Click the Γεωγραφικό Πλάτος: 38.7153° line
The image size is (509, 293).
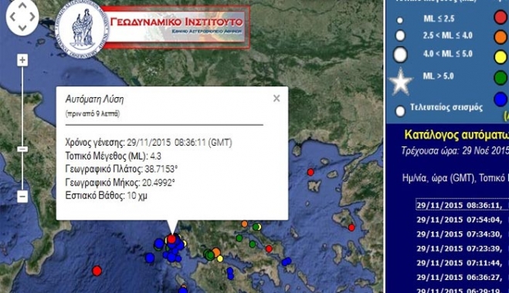[122, 169]
